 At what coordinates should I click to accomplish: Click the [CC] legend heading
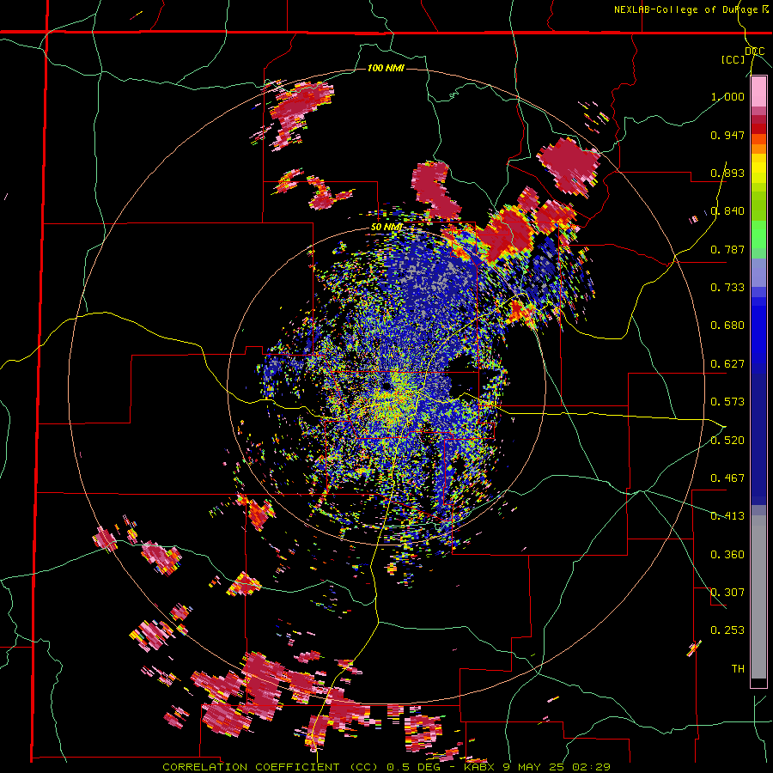click(733, 59)
